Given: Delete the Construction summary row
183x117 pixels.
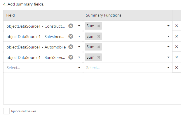Looking at the screenshot, I should click(176, 26).
